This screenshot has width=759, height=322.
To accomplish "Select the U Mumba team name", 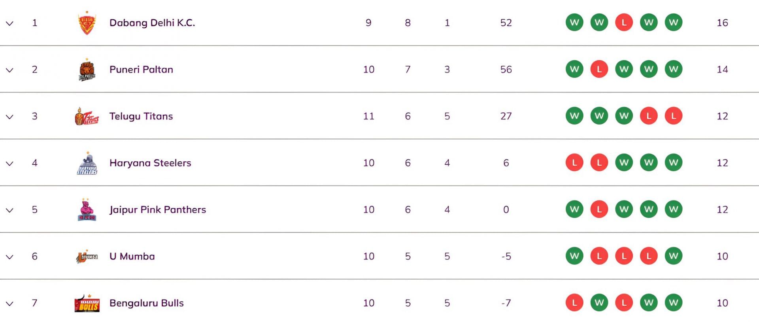I will click(132, 256).
